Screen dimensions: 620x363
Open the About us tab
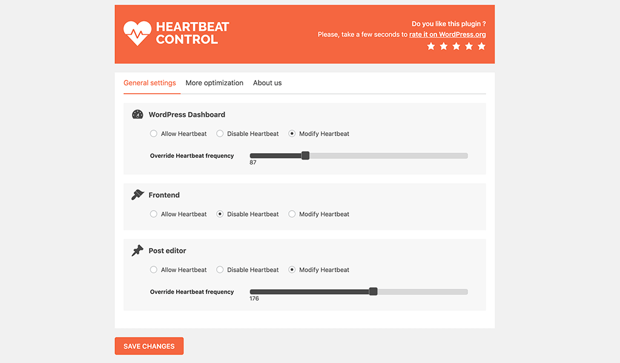click(x=267, y=83)
